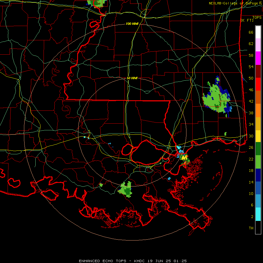Select the magenta 58 kft legend swatch
The width and height of the screenshot is (263, 263).
point(258,58)
